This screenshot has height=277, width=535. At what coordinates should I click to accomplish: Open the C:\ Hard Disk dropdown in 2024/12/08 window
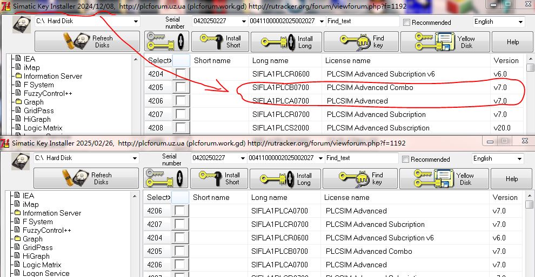(135, 22)
